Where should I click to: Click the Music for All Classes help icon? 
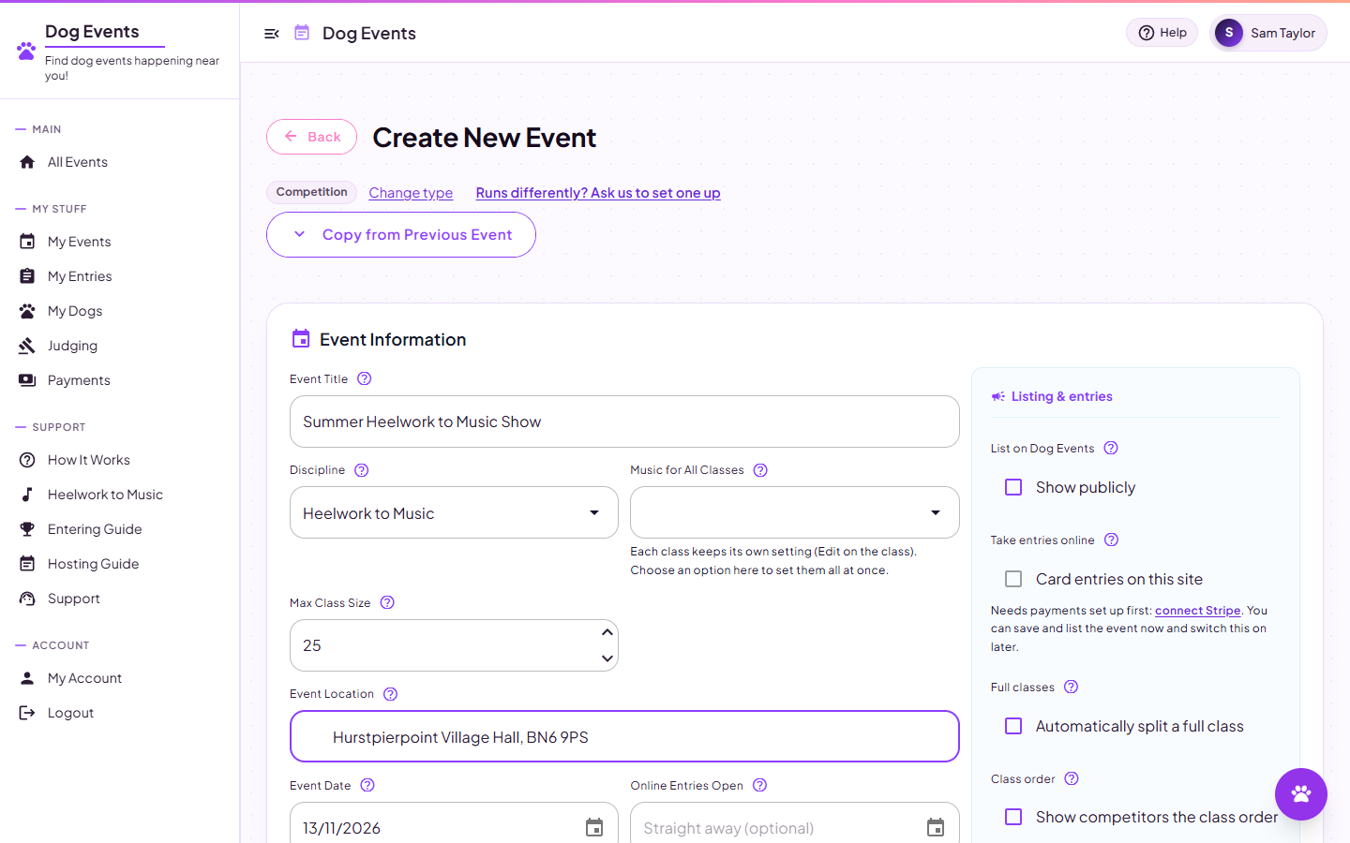(x=760, y=470)
